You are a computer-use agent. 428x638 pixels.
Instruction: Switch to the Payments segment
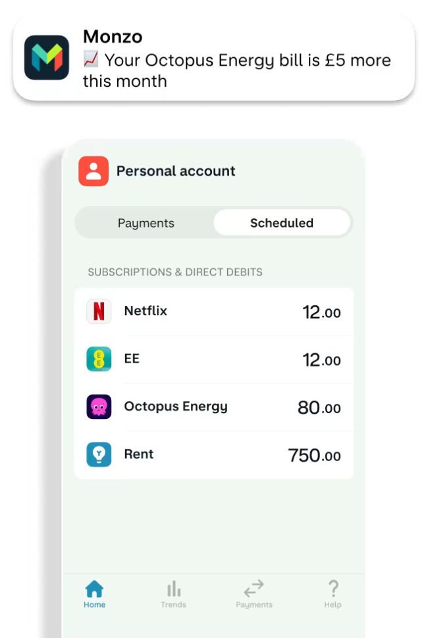point(146,223)
